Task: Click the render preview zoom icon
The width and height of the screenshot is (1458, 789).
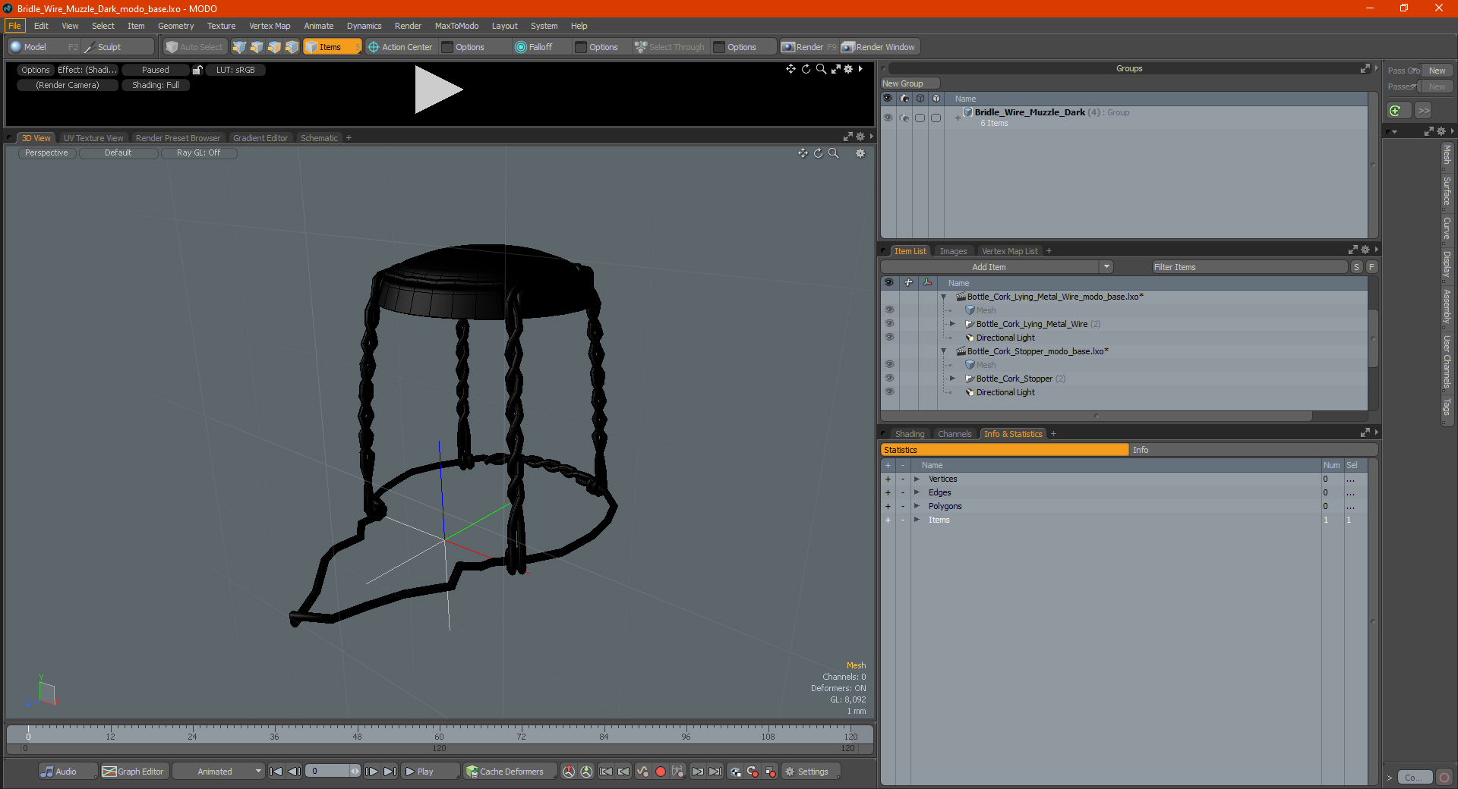Action: click(x=821, y=69)
